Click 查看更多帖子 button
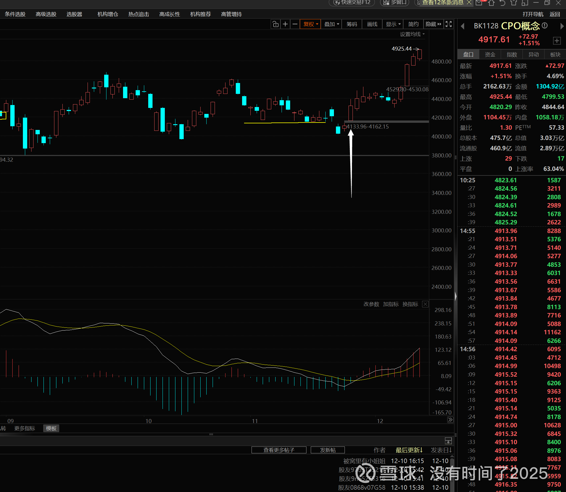 pos(279,450)
